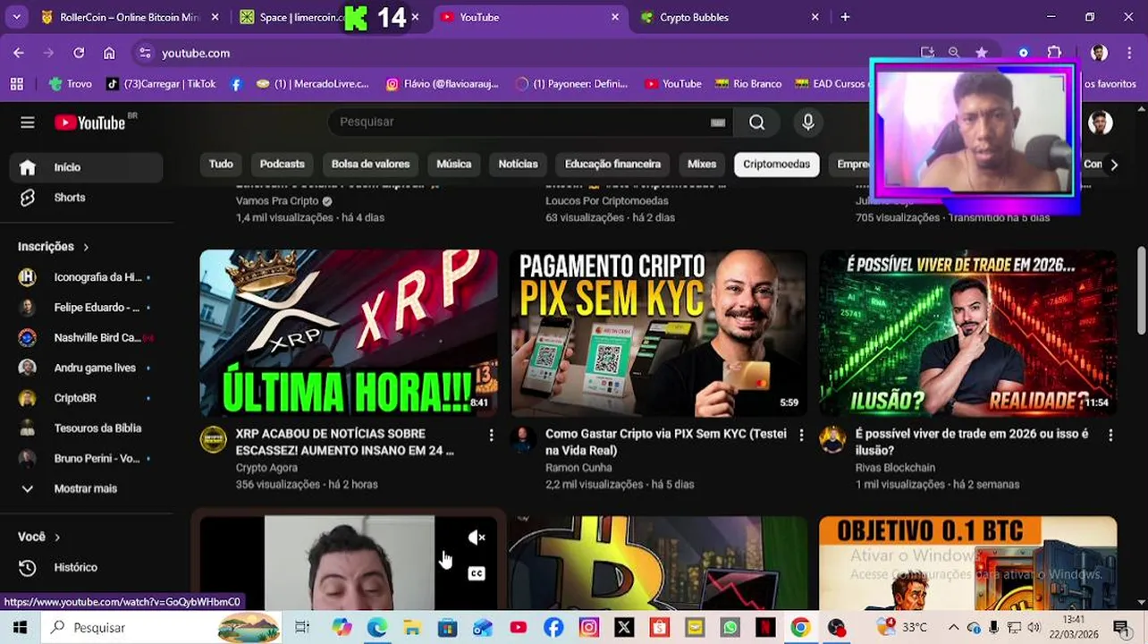
Task: Open Tesouros da Bíblia subscription
Action: pyautogui.click(x=86, y=428)
